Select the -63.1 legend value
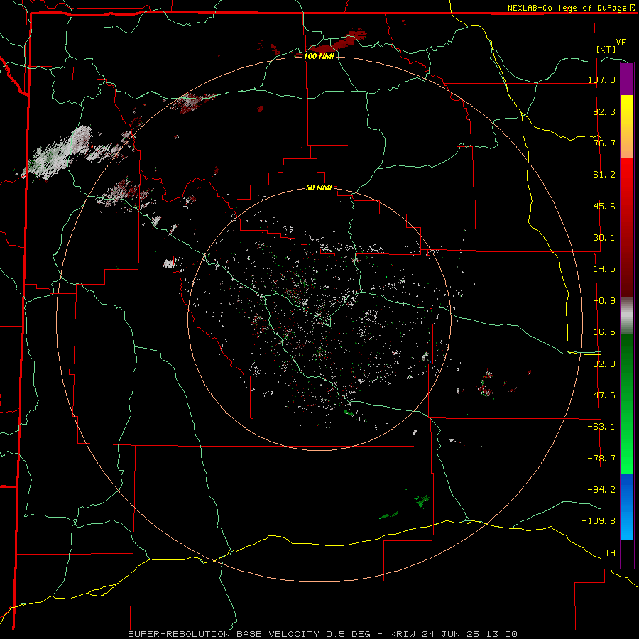The image size is (639, 639). click(602, 427)
